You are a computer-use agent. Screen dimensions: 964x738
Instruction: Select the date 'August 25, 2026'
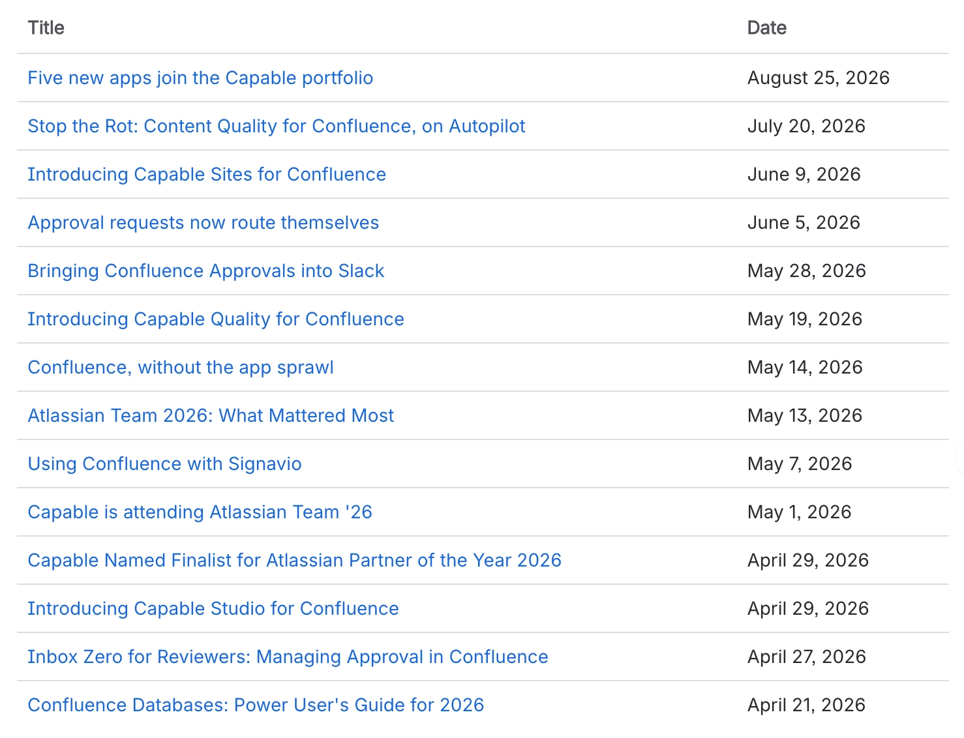click(819, 78)
